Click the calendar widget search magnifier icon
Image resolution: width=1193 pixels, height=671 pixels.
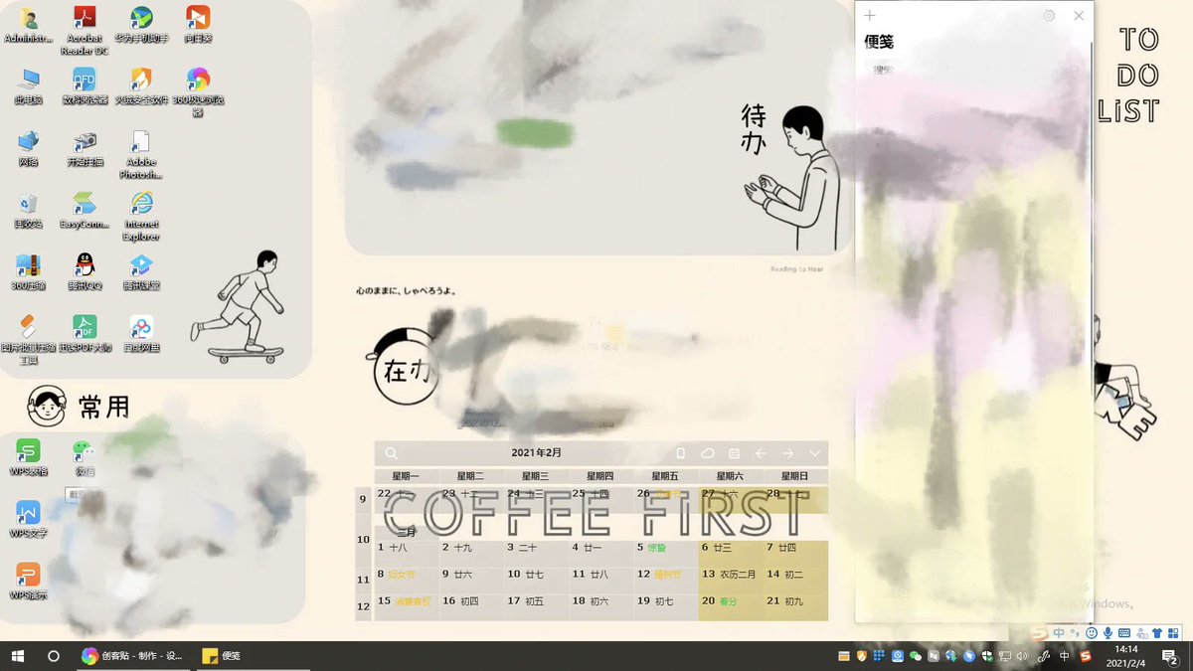click(x=391, y=453)
